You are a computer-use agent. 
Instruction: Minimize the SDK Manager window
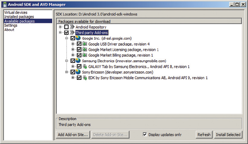[x=232, y=4]
